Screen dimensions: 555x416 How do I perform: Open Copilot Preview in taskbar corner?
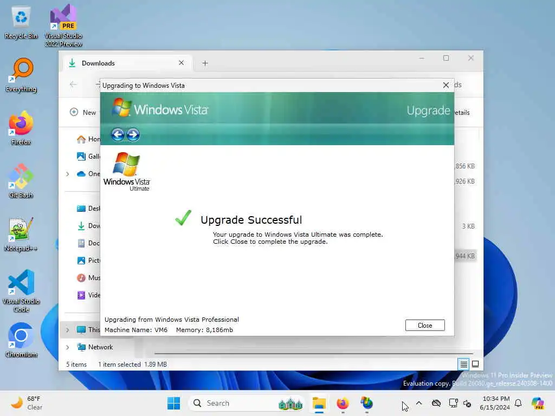537,403
